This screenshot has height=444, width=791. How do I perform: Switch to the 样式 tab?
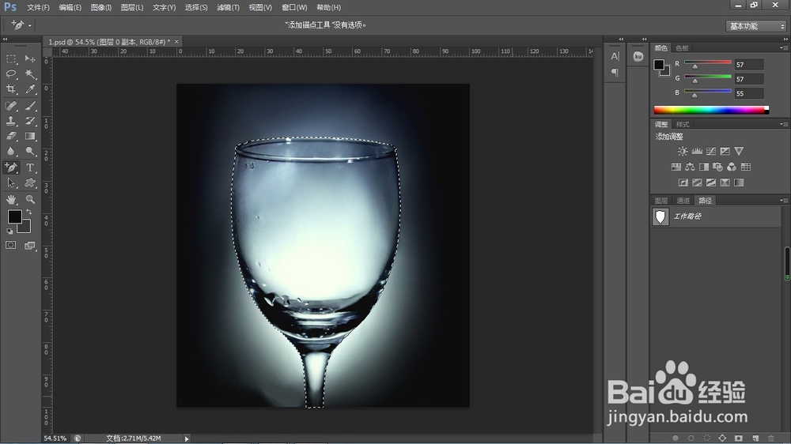pos(683,125)
